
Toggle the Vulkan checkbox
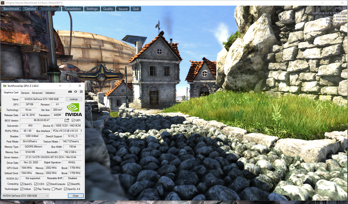(x=22, y=189)
